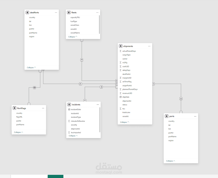Image resolution: width=218 pixels, height=178 pixels.
Task: Select the country field in ports
Action: coord(171,121)
